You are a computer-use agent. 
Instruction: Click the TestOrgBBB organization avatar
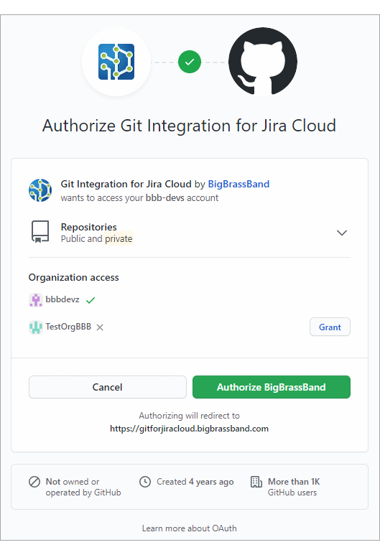tap(35, 327)
